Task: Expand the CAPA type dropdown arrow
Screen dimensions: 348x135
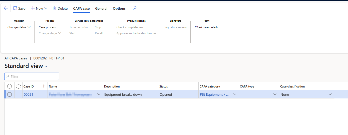Action: coord(275,94)
